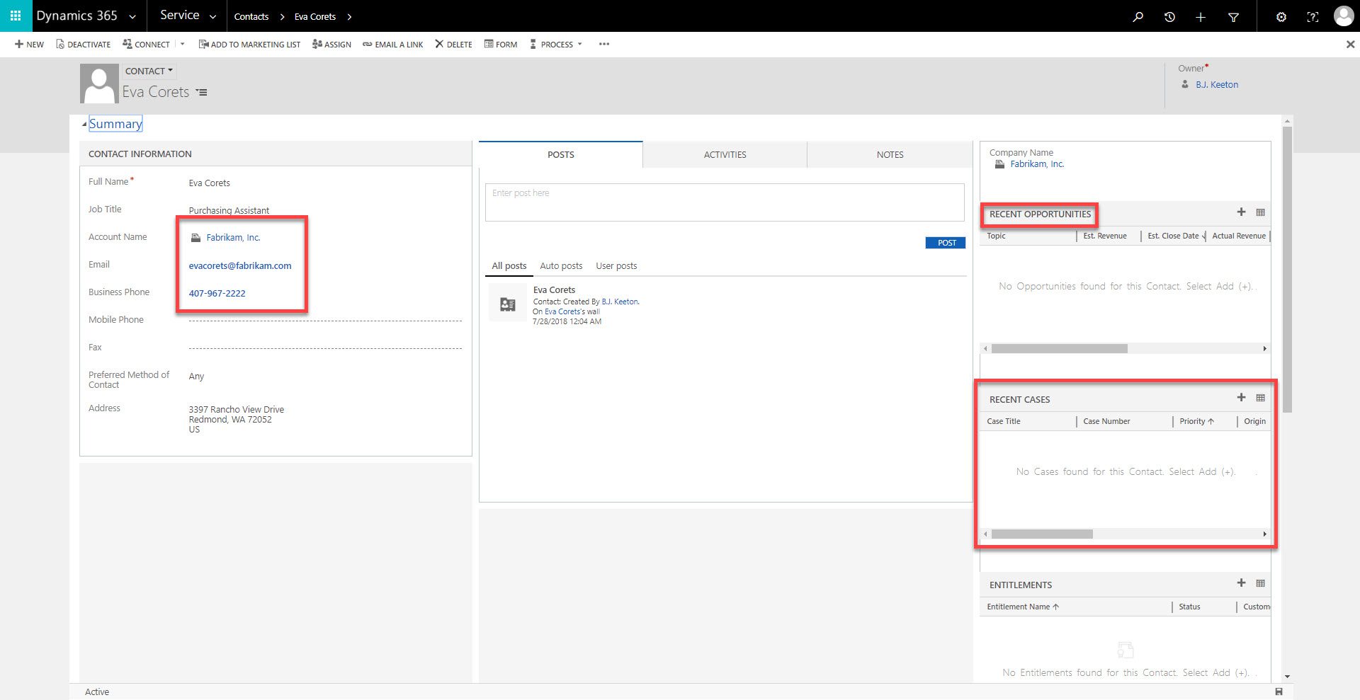Add a new record to Recent Opportunities

coord(1241,212)
